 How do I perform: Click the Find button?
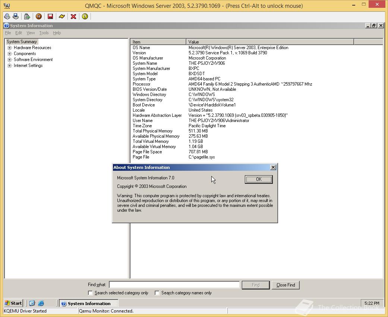256,285
